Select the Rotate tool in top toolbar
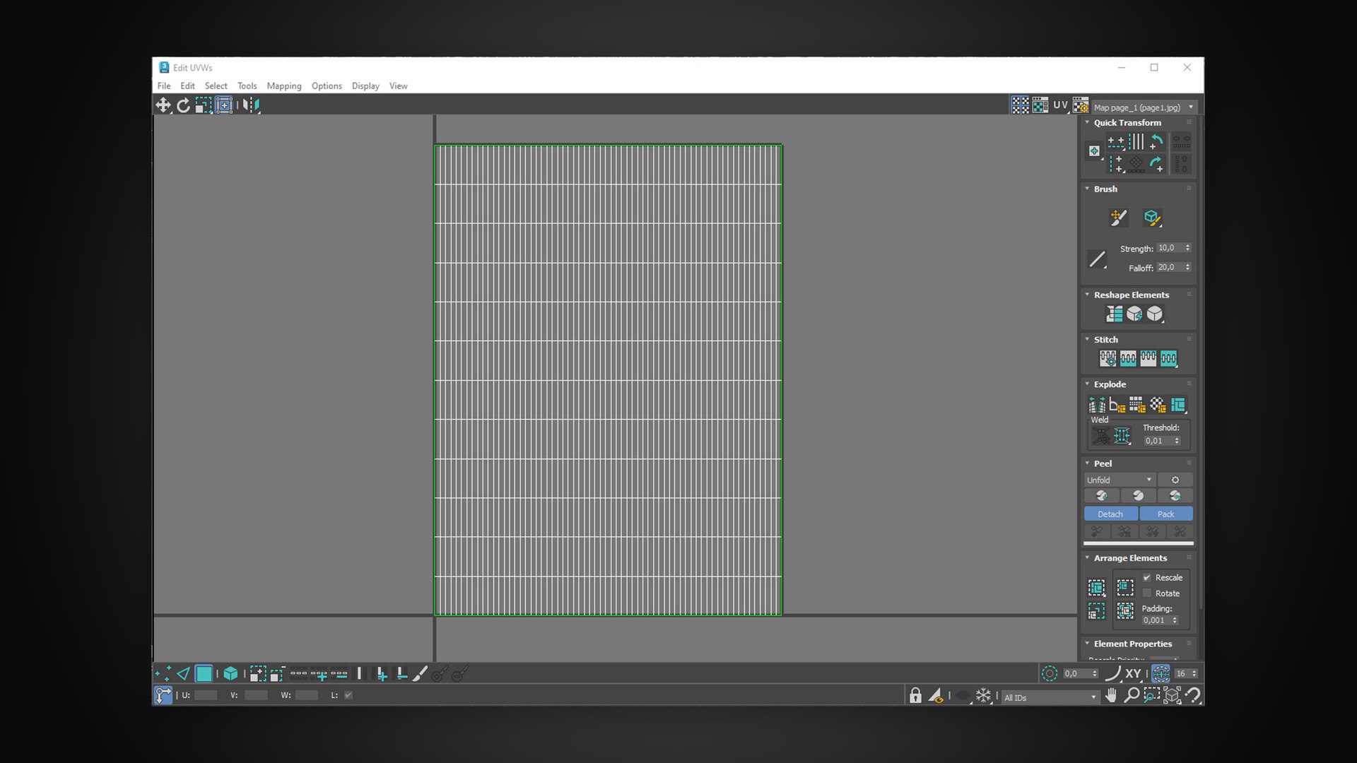Screen dimensions: 1357x763 point(183,105)
